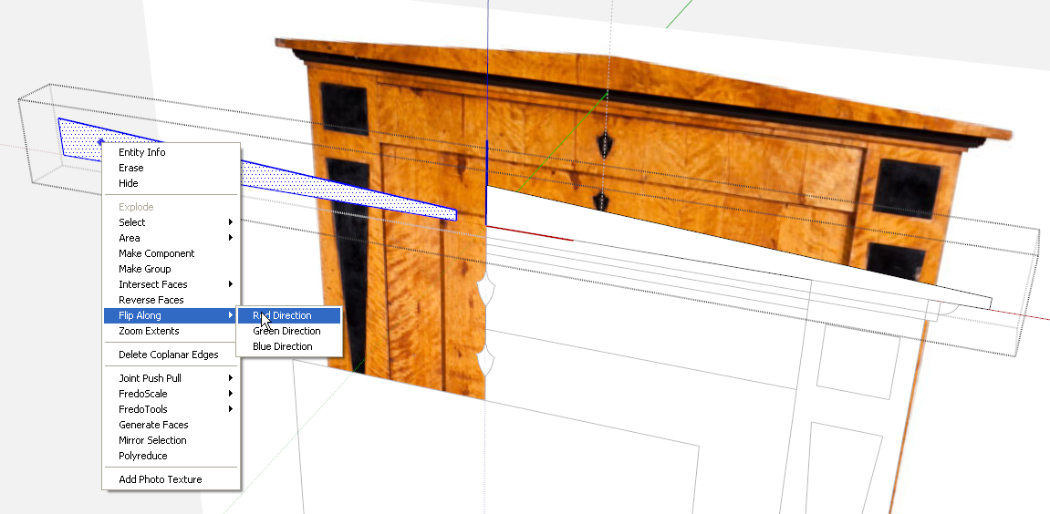
Task: Expand the FredoTools submenu arrow
Action: tap(231, 409)
